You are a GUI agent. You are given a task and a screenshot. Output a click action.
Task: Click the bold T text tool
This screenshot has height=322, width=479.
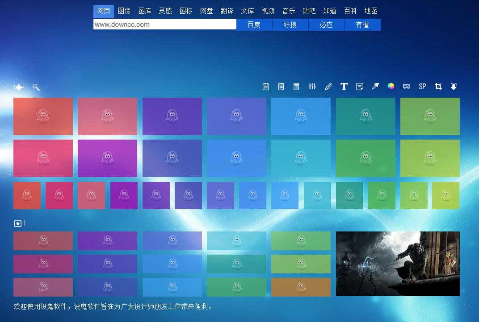[344, 87]
